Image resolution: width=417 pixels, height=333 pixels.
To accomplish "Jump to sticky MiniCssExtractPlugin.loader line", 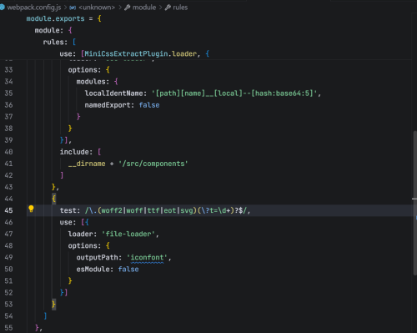I will pyautogui.click(x=134, y=53).
